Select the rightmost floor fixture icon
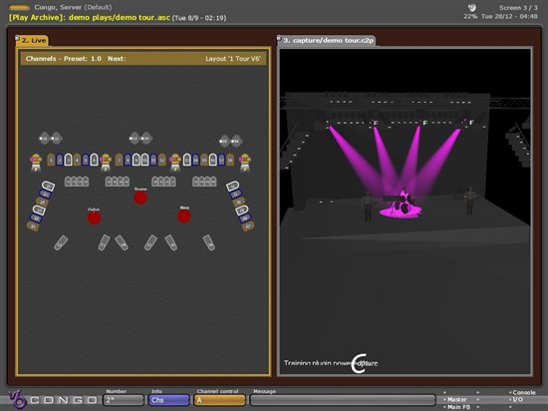 208,242
